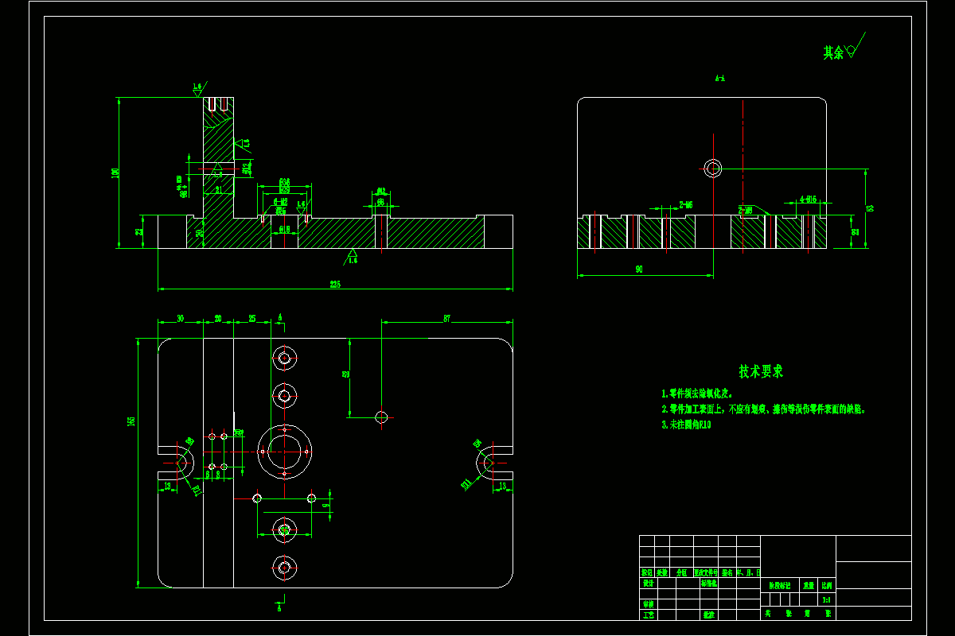Click the "9" offset dimension
Image resolution: width=955 pixels, height=636 pixels.
click(x=326, y=506)
